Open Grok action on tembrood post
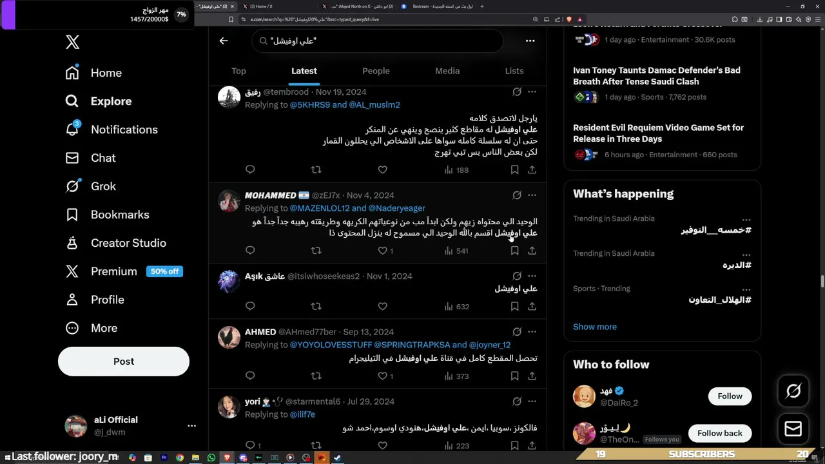 [517, 92]
